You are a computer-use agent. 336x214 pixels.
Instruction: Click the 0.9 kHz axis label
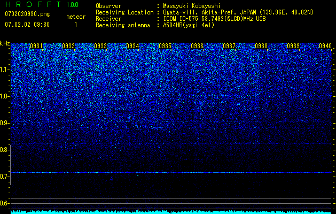point(5,123)
